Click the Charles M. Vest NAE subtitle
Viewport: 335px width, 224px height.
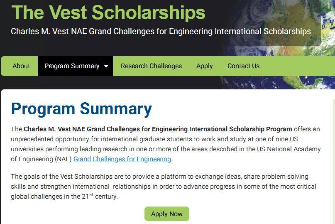coord(161,32)
